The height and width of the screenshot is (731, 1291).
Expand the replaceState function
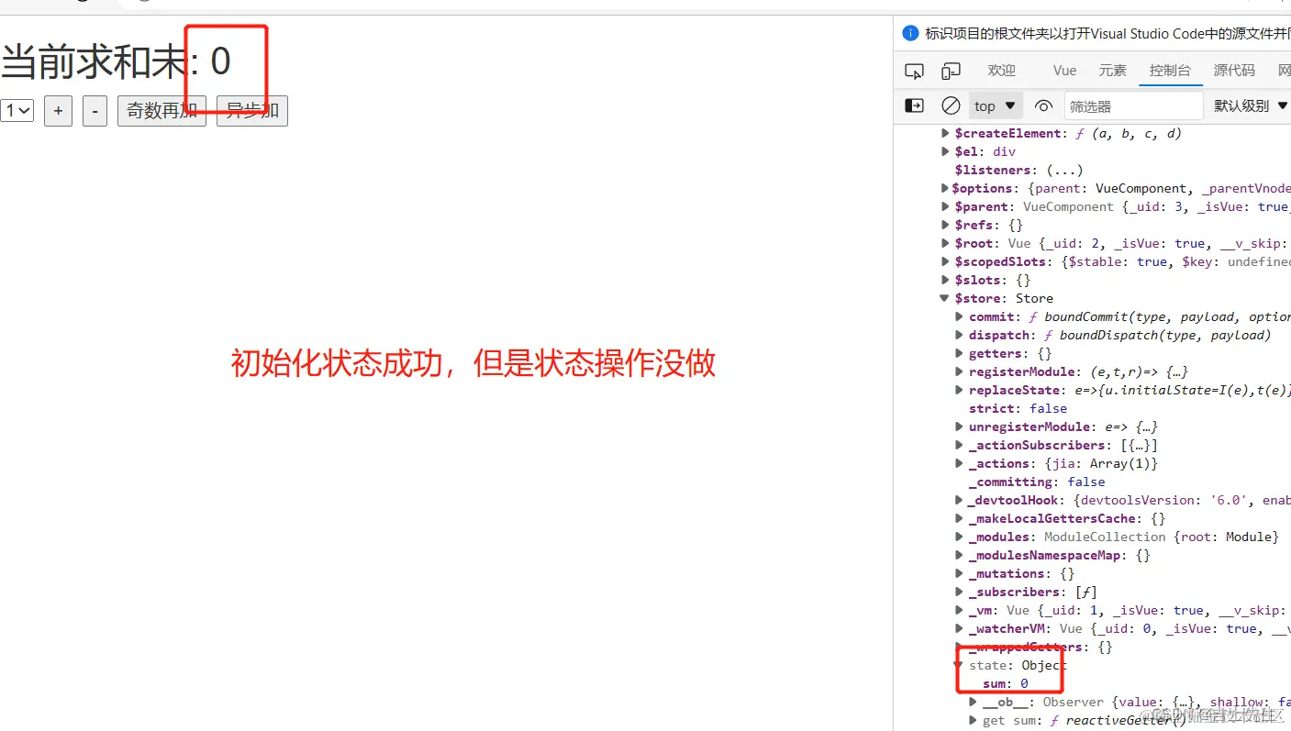click(960, 390)
